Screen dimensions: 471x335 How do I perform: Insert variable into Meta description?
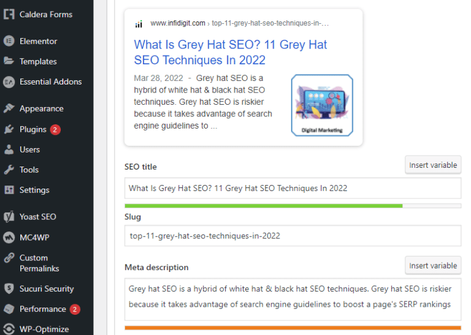(x=433, y=265)
